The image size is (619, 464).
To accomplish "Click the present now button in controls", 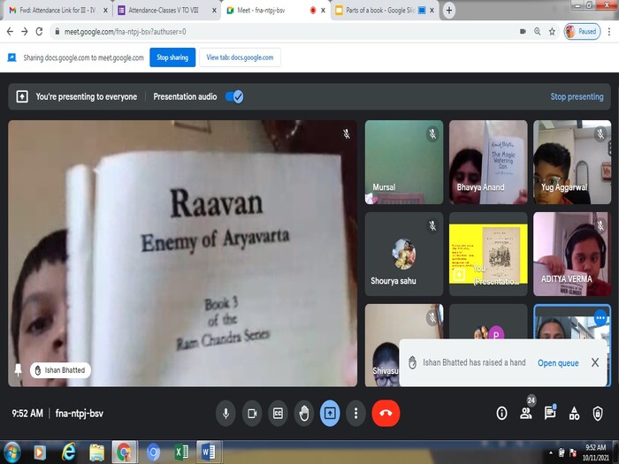I will (x=330, y=413).
